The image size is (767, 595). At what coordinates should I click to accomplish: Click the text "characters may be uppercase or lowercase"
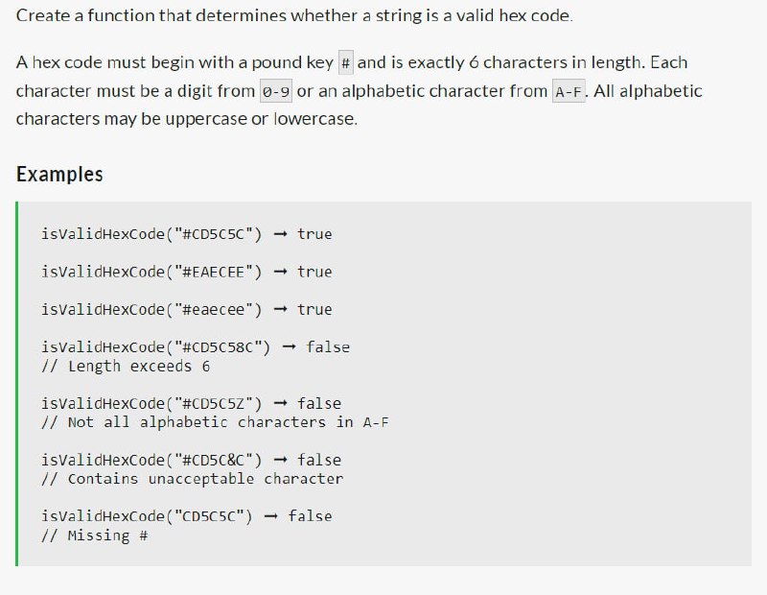click(x=186, y=119)
